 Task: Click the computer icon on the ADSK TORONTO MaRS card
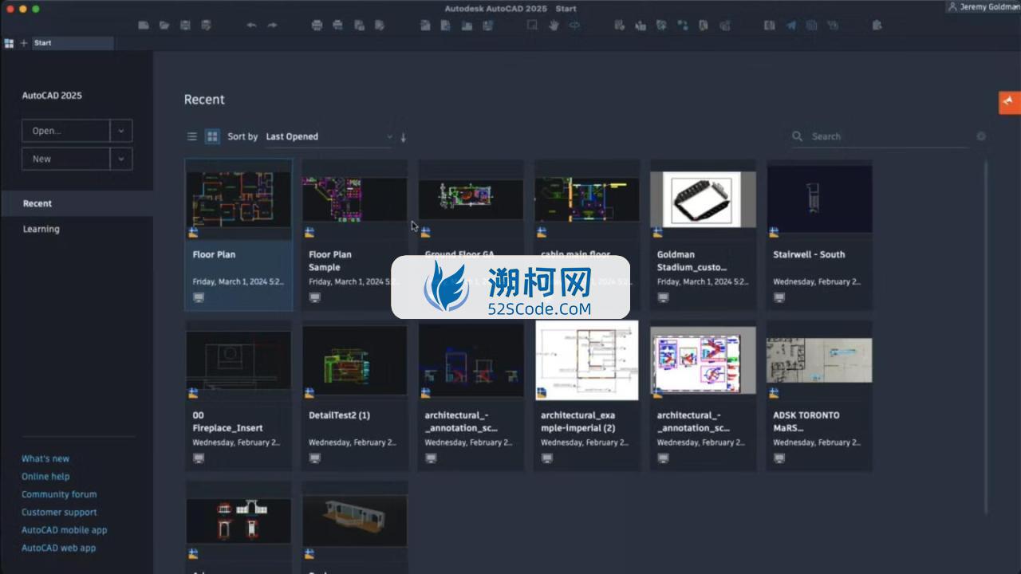pyautogui.click(x=779, y=458)
